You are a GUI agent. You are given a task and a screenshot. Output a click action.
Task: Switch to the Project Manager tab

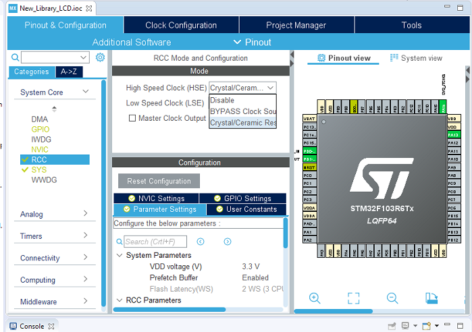point(296,25)
